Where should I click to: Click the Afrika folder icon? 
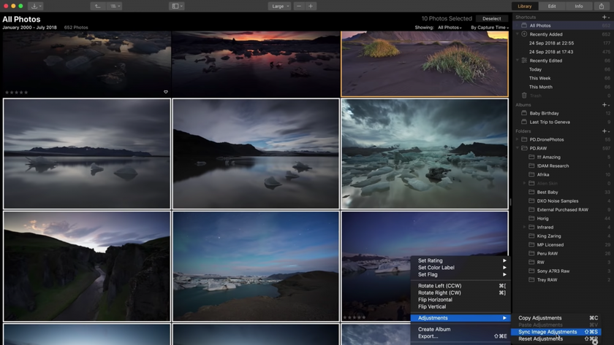click(x=531, y=174)
